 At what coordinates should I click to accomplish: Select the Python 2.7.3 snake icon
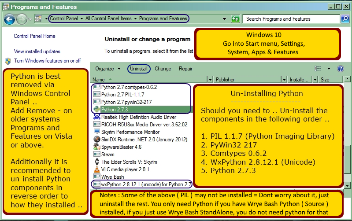tap(97, 110)
